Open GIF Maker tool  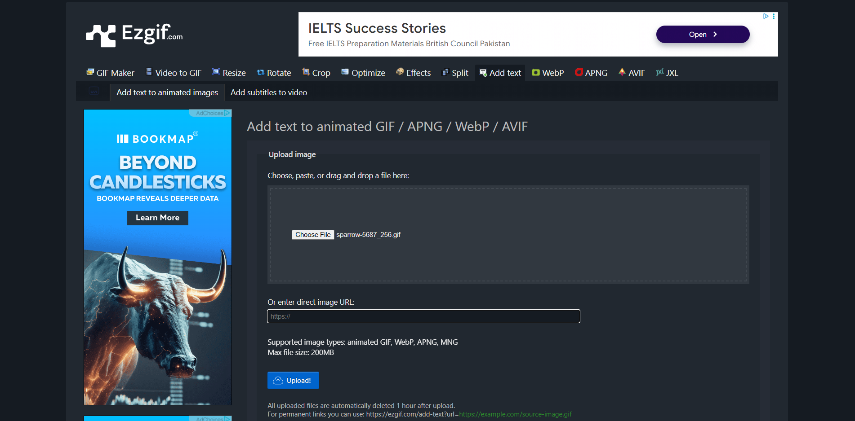(x=110, y=73)
